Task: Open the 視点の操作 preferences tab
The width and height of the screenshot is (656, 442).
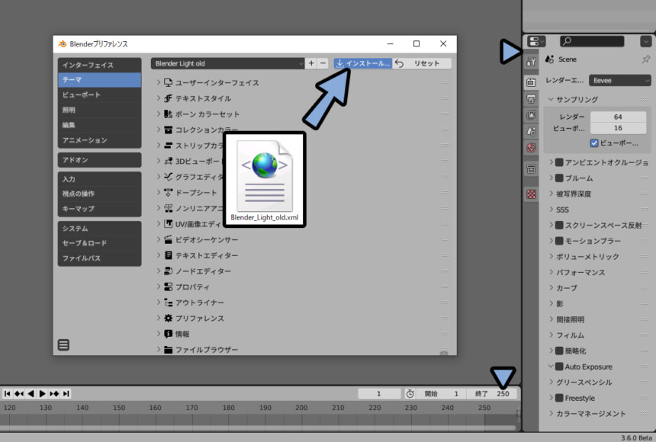Action: pyautogui.click(x=100, y=194)
